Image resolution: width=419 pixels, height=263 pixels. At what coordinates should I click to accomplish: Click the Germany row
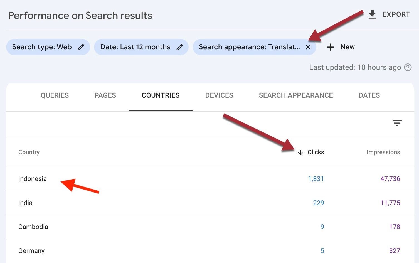[31, 251]
